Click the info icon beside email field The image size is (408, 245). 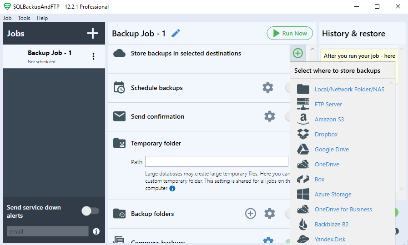[x=96, y=231]
